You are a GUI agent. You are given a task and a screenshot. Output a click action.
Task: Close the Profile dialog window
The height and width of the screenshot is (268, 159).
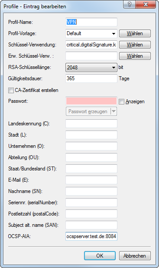click(x=146, y=4)
